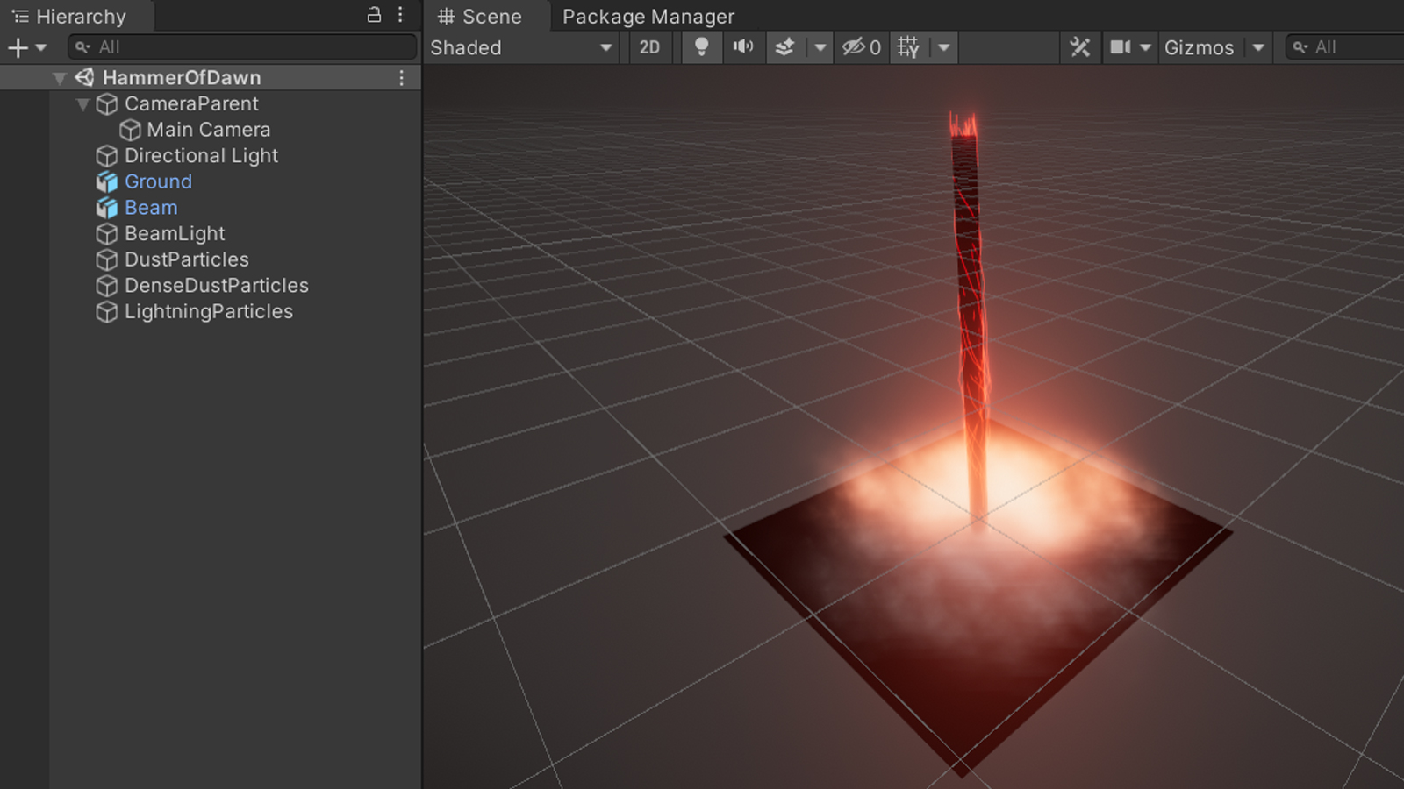
Task: Collapse the HammerOfDawn scene
Action: tap(60, 78)
